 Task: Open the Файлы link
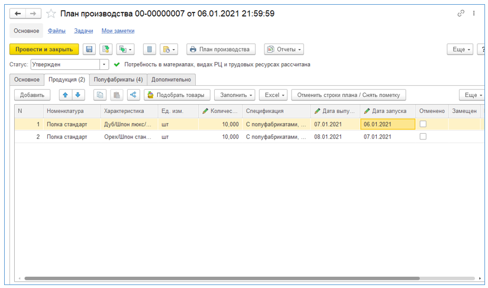click(x=57, y=31)
